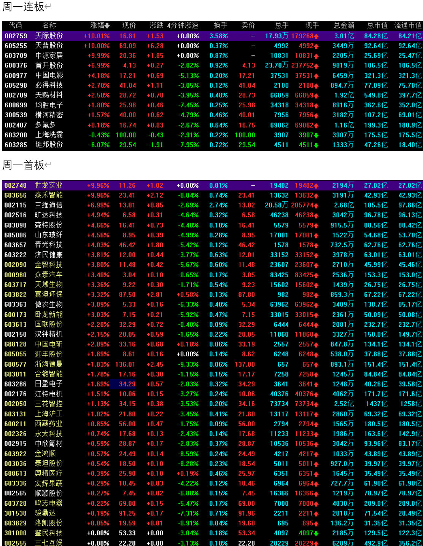Select the 上海洗霸 stock name
The image size is (423, 546).
click(x=49, y=135)
